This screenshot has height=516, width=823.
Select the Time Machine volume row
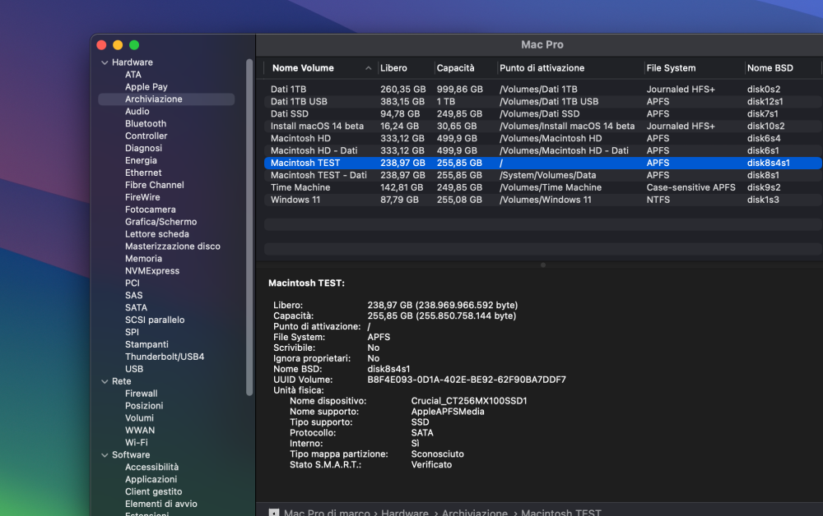[543, 187]
